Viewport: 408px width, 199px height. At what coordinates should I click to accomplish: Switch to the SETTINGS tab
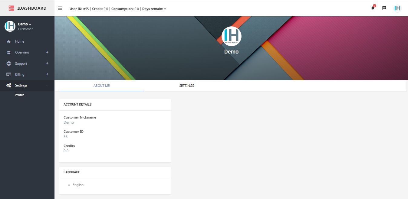pos(186,86)
